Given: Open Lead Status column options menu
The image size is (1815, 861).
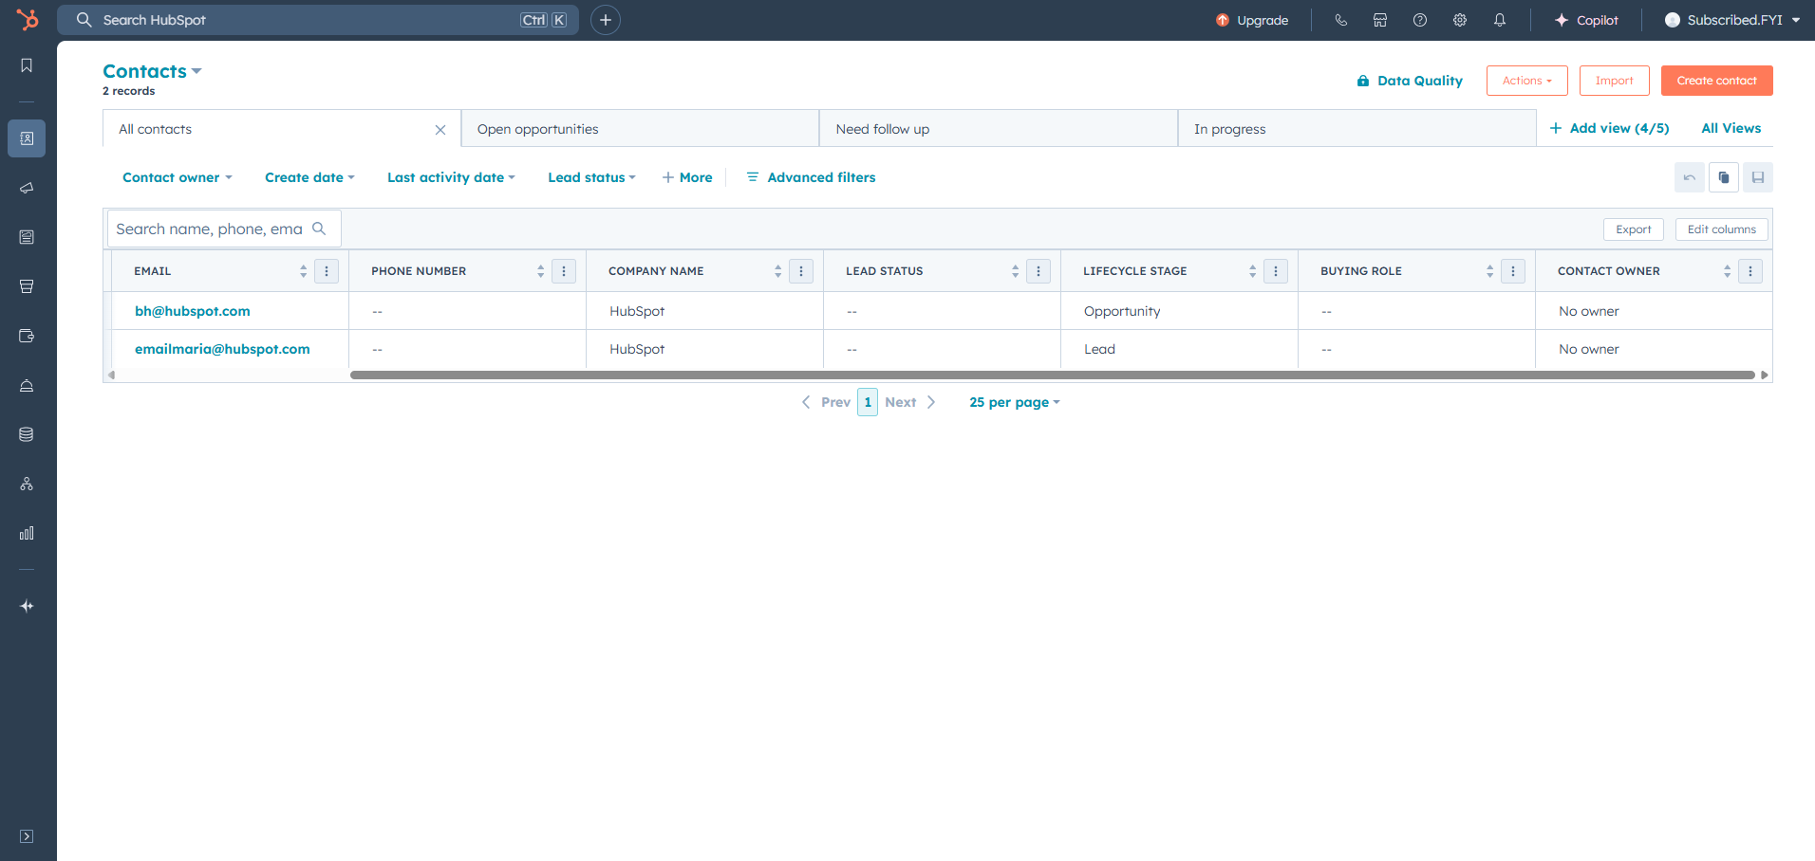Looking at the screenshot, I should coord(1038,271).
